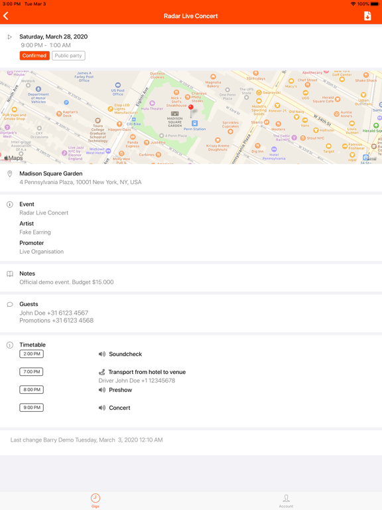This screenshot has width=382, height=510.
Task: Tap the Krispy Kreme Doughnuts map marker
Action: click(218, 140)
